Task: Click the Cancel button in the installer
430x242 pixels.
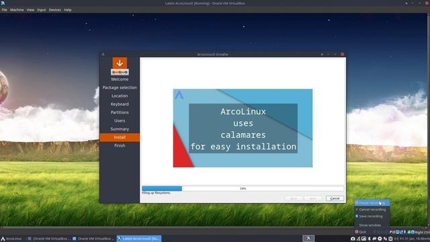Action: (335, 198)
